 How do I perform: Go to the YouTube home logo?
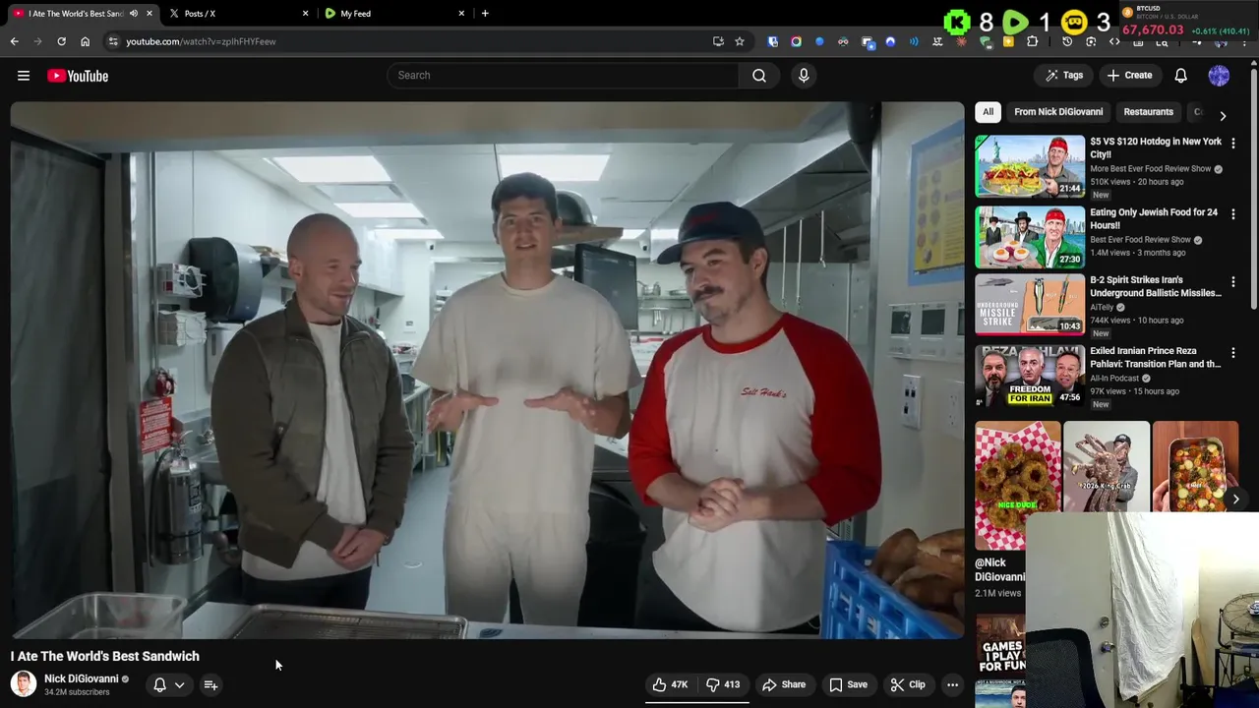click(78, 76)
